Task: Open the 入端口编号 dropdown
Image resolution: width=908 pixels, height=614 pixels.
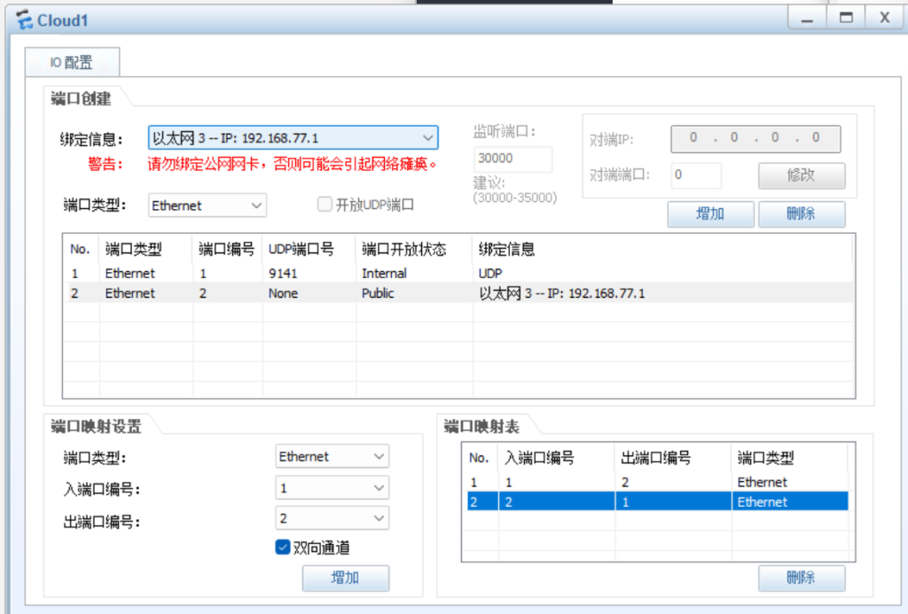Action: (379, 488)
